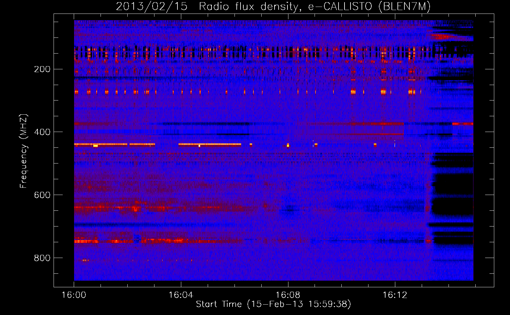
Task: Select the '800' frequency axis label
Action: (42, 258)
